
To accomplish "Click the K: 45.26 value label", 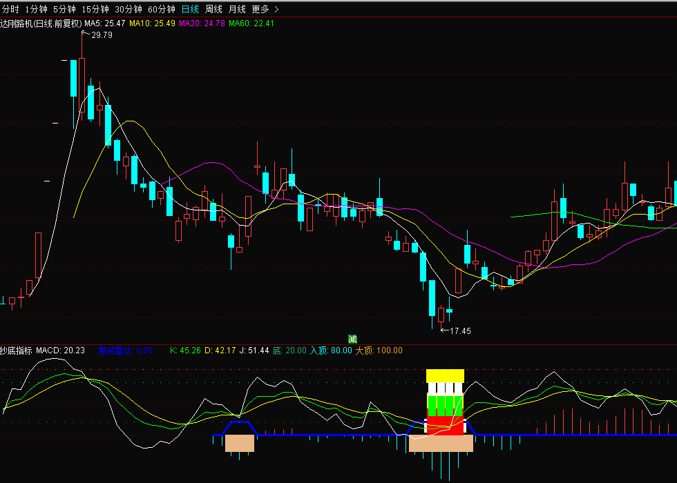I will click(185, 351).
